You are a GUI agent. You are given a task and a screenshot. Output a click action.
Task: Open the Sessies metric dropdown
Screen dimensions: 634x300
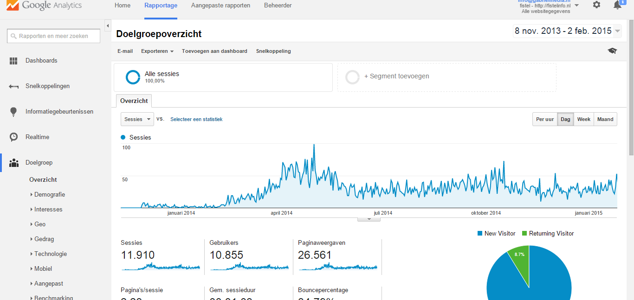click(x=137, y=119)
